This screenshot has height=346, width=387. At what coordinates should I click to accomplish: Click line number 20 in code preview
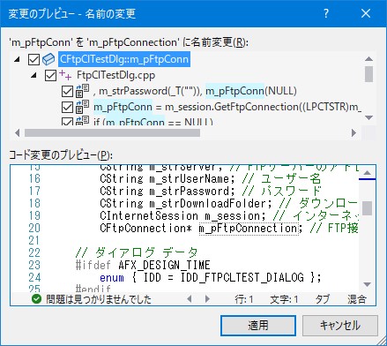pyautogui.click(x=34, y=229)
